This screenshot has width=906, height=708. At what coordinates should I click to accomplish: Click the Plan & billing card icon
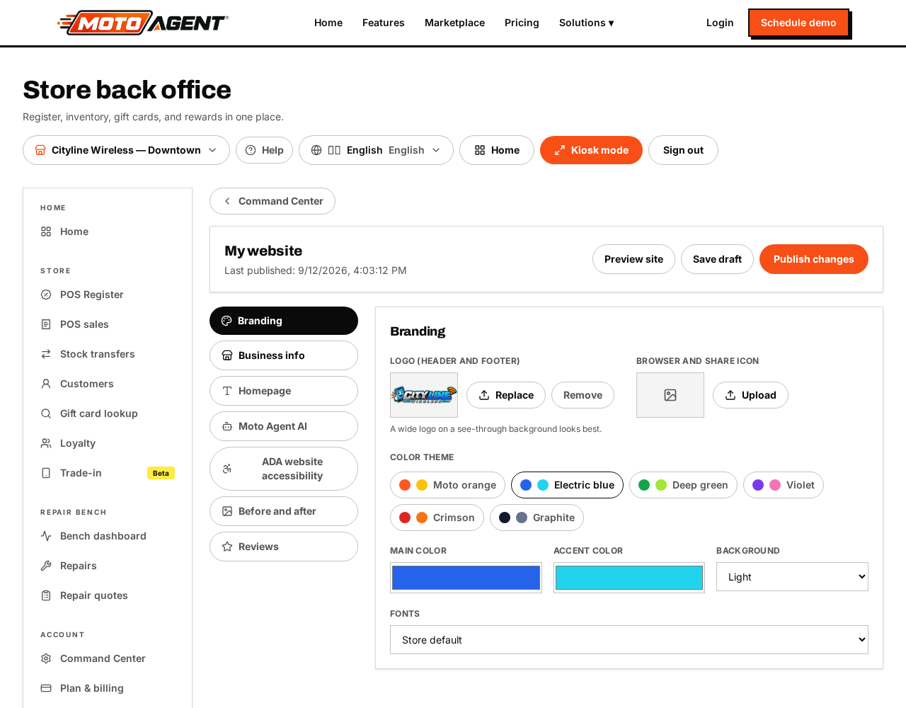[46, 688]
